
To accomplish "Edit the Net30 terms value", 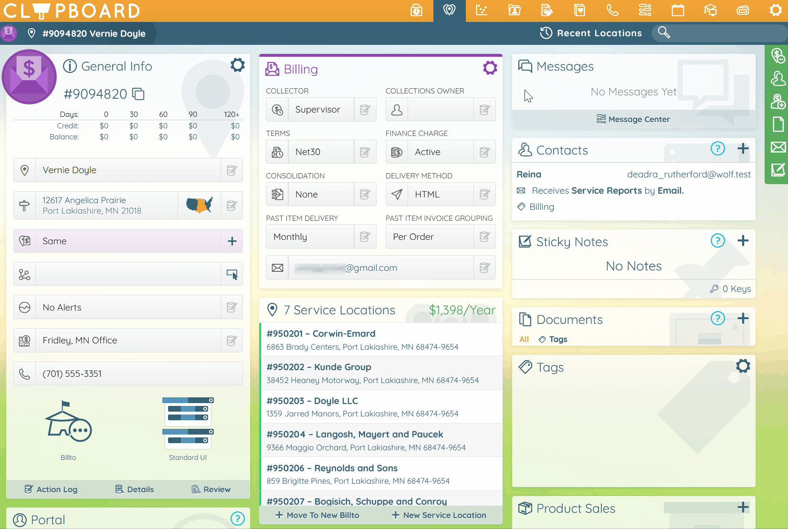I will click(365, 152).
